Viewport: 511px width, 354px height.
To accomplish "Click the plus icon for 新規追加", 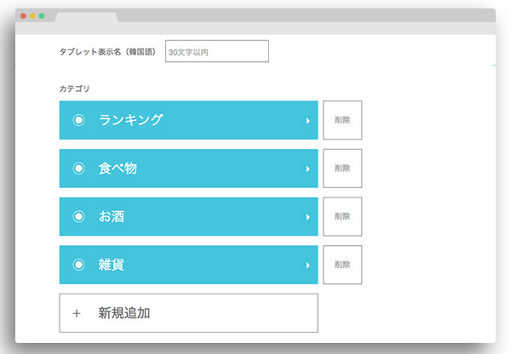I will click(77, 313).
